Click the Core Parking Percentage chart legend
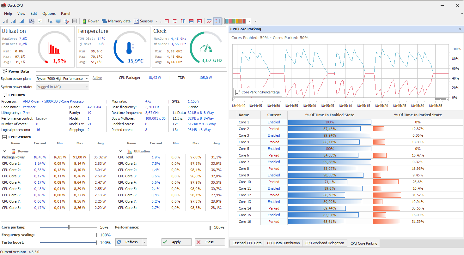 coord(257,92)
